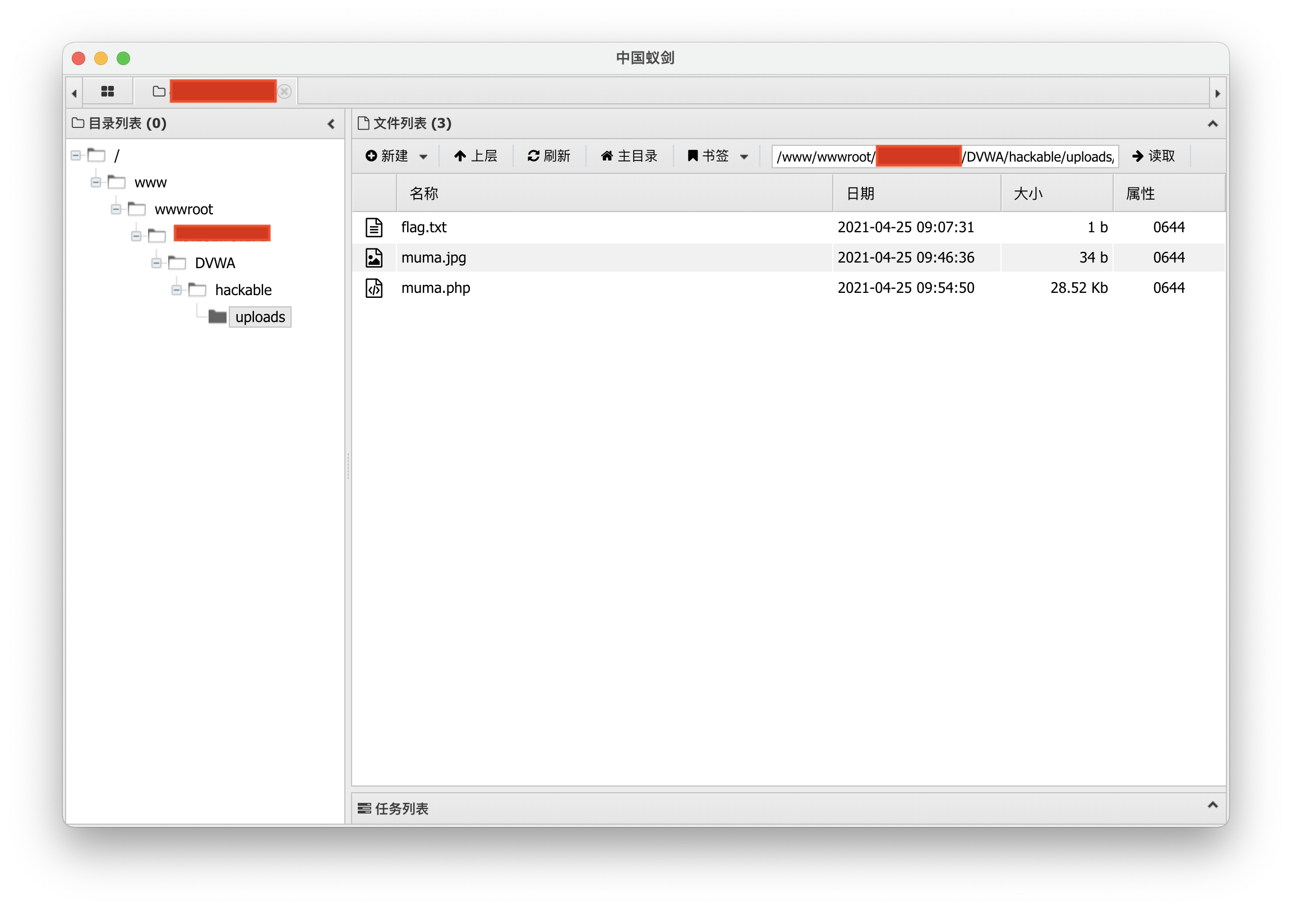Select the www folder in tree
Image resolution: width=1292 pixels, height=910 pixels.
point(151,182)
